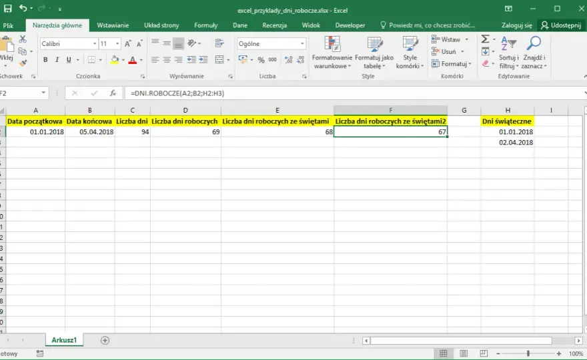Open Znajdź i zaznacz menu
The width and height of the screenshot is (587, 360).
534,53
